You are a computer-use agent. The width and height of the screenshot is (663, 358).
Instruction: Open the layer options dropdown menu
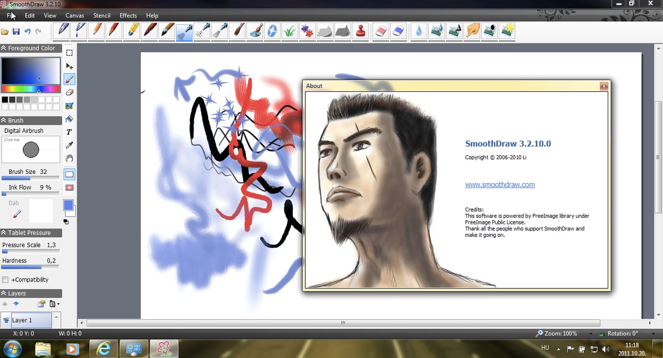[54, 304]
